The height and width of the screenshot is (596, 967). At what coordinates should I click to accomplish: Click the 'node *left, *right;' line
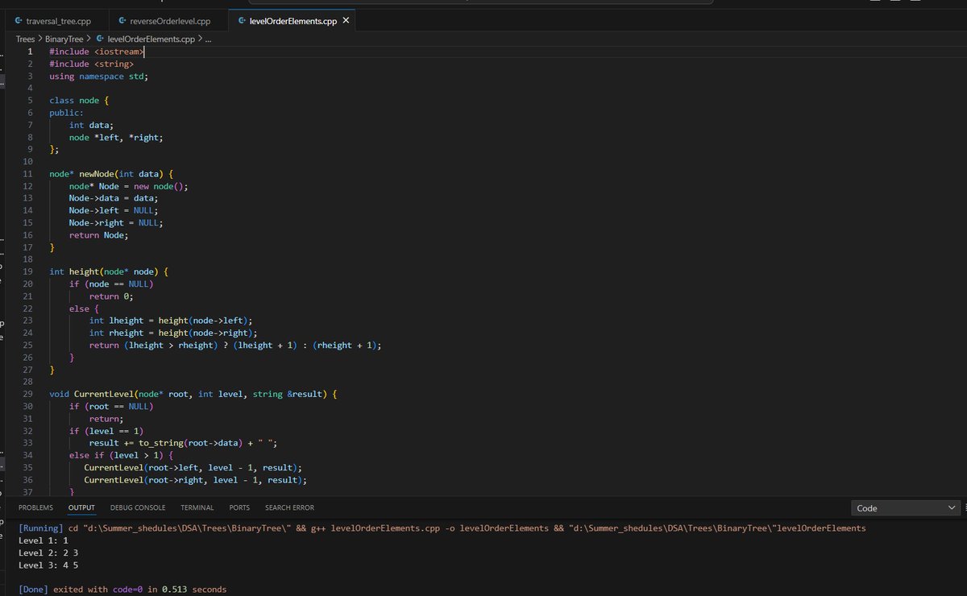click(116, 138)
